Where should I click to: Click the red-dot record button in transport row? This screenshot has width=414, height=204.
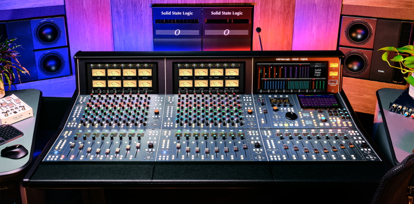(297, 125)
